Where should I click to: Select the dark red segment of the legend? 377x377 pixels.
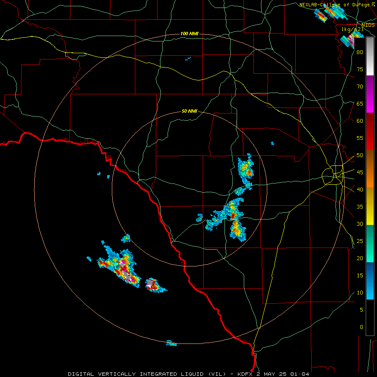(370, 132)
